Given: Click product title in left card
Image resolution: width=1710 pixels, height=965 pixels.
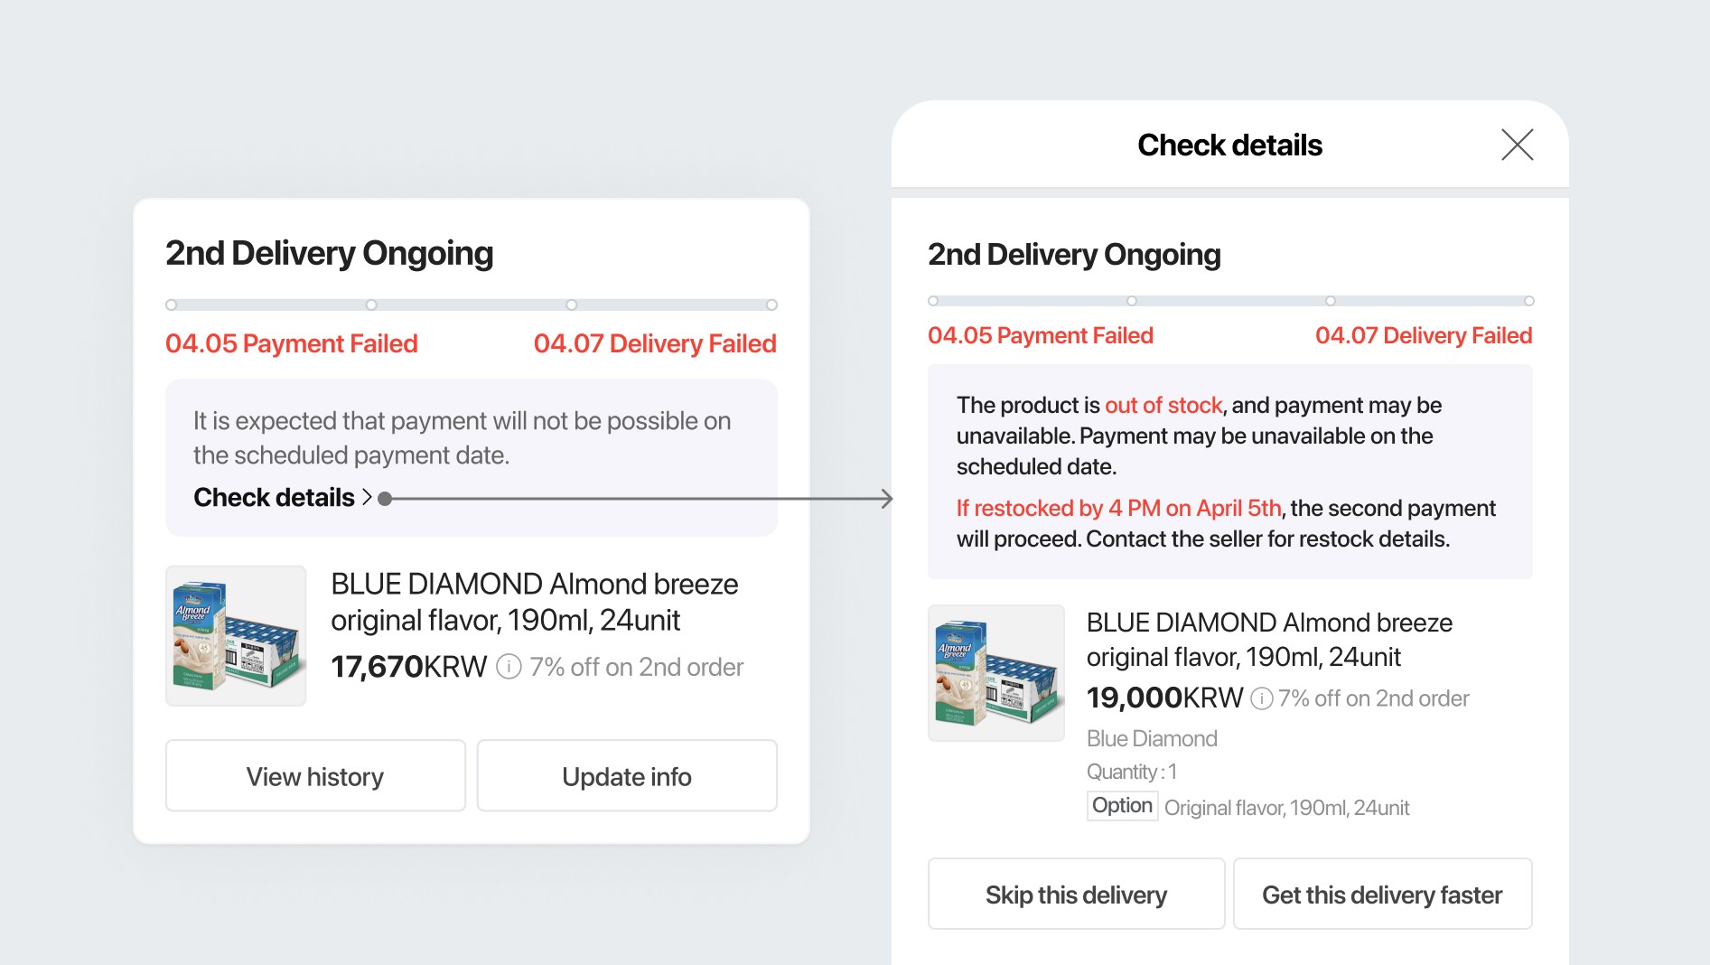Looking at the screenshot, I should [535, 602].
